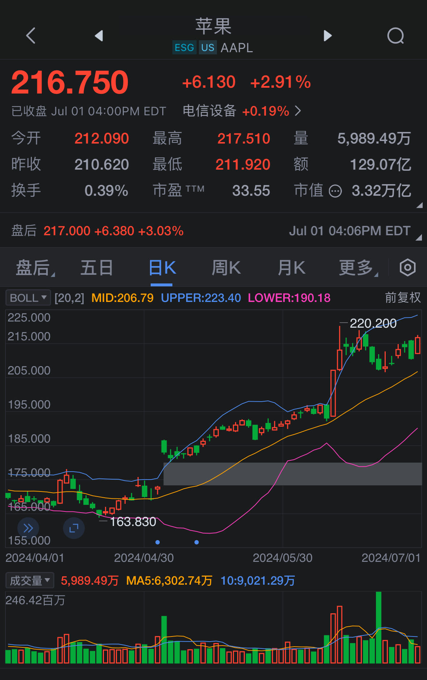This screenshot has width=427, height=680.
Task: Tap the 2024/07/01 date axis label
Action: pyautogui.click(x=391, y=558)
